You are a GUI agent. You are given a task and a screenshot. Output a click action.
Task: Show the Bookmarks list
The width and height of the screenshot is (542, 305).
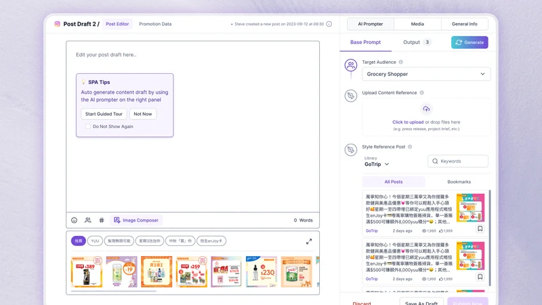(459, 182)
